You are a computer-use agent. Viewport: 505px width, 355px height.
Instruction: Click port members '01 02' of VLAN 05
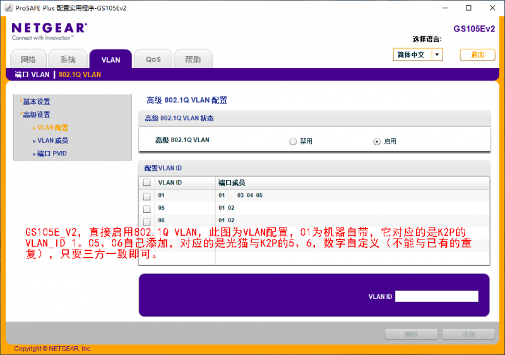(227, 208)
